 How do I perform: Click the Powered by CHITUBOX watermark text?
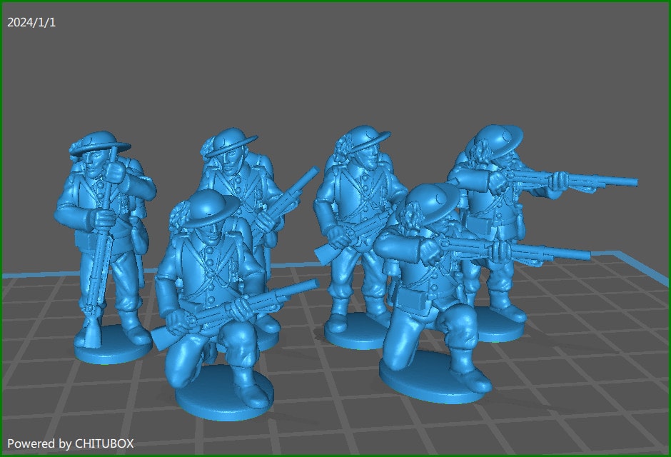tap(70, 443)
